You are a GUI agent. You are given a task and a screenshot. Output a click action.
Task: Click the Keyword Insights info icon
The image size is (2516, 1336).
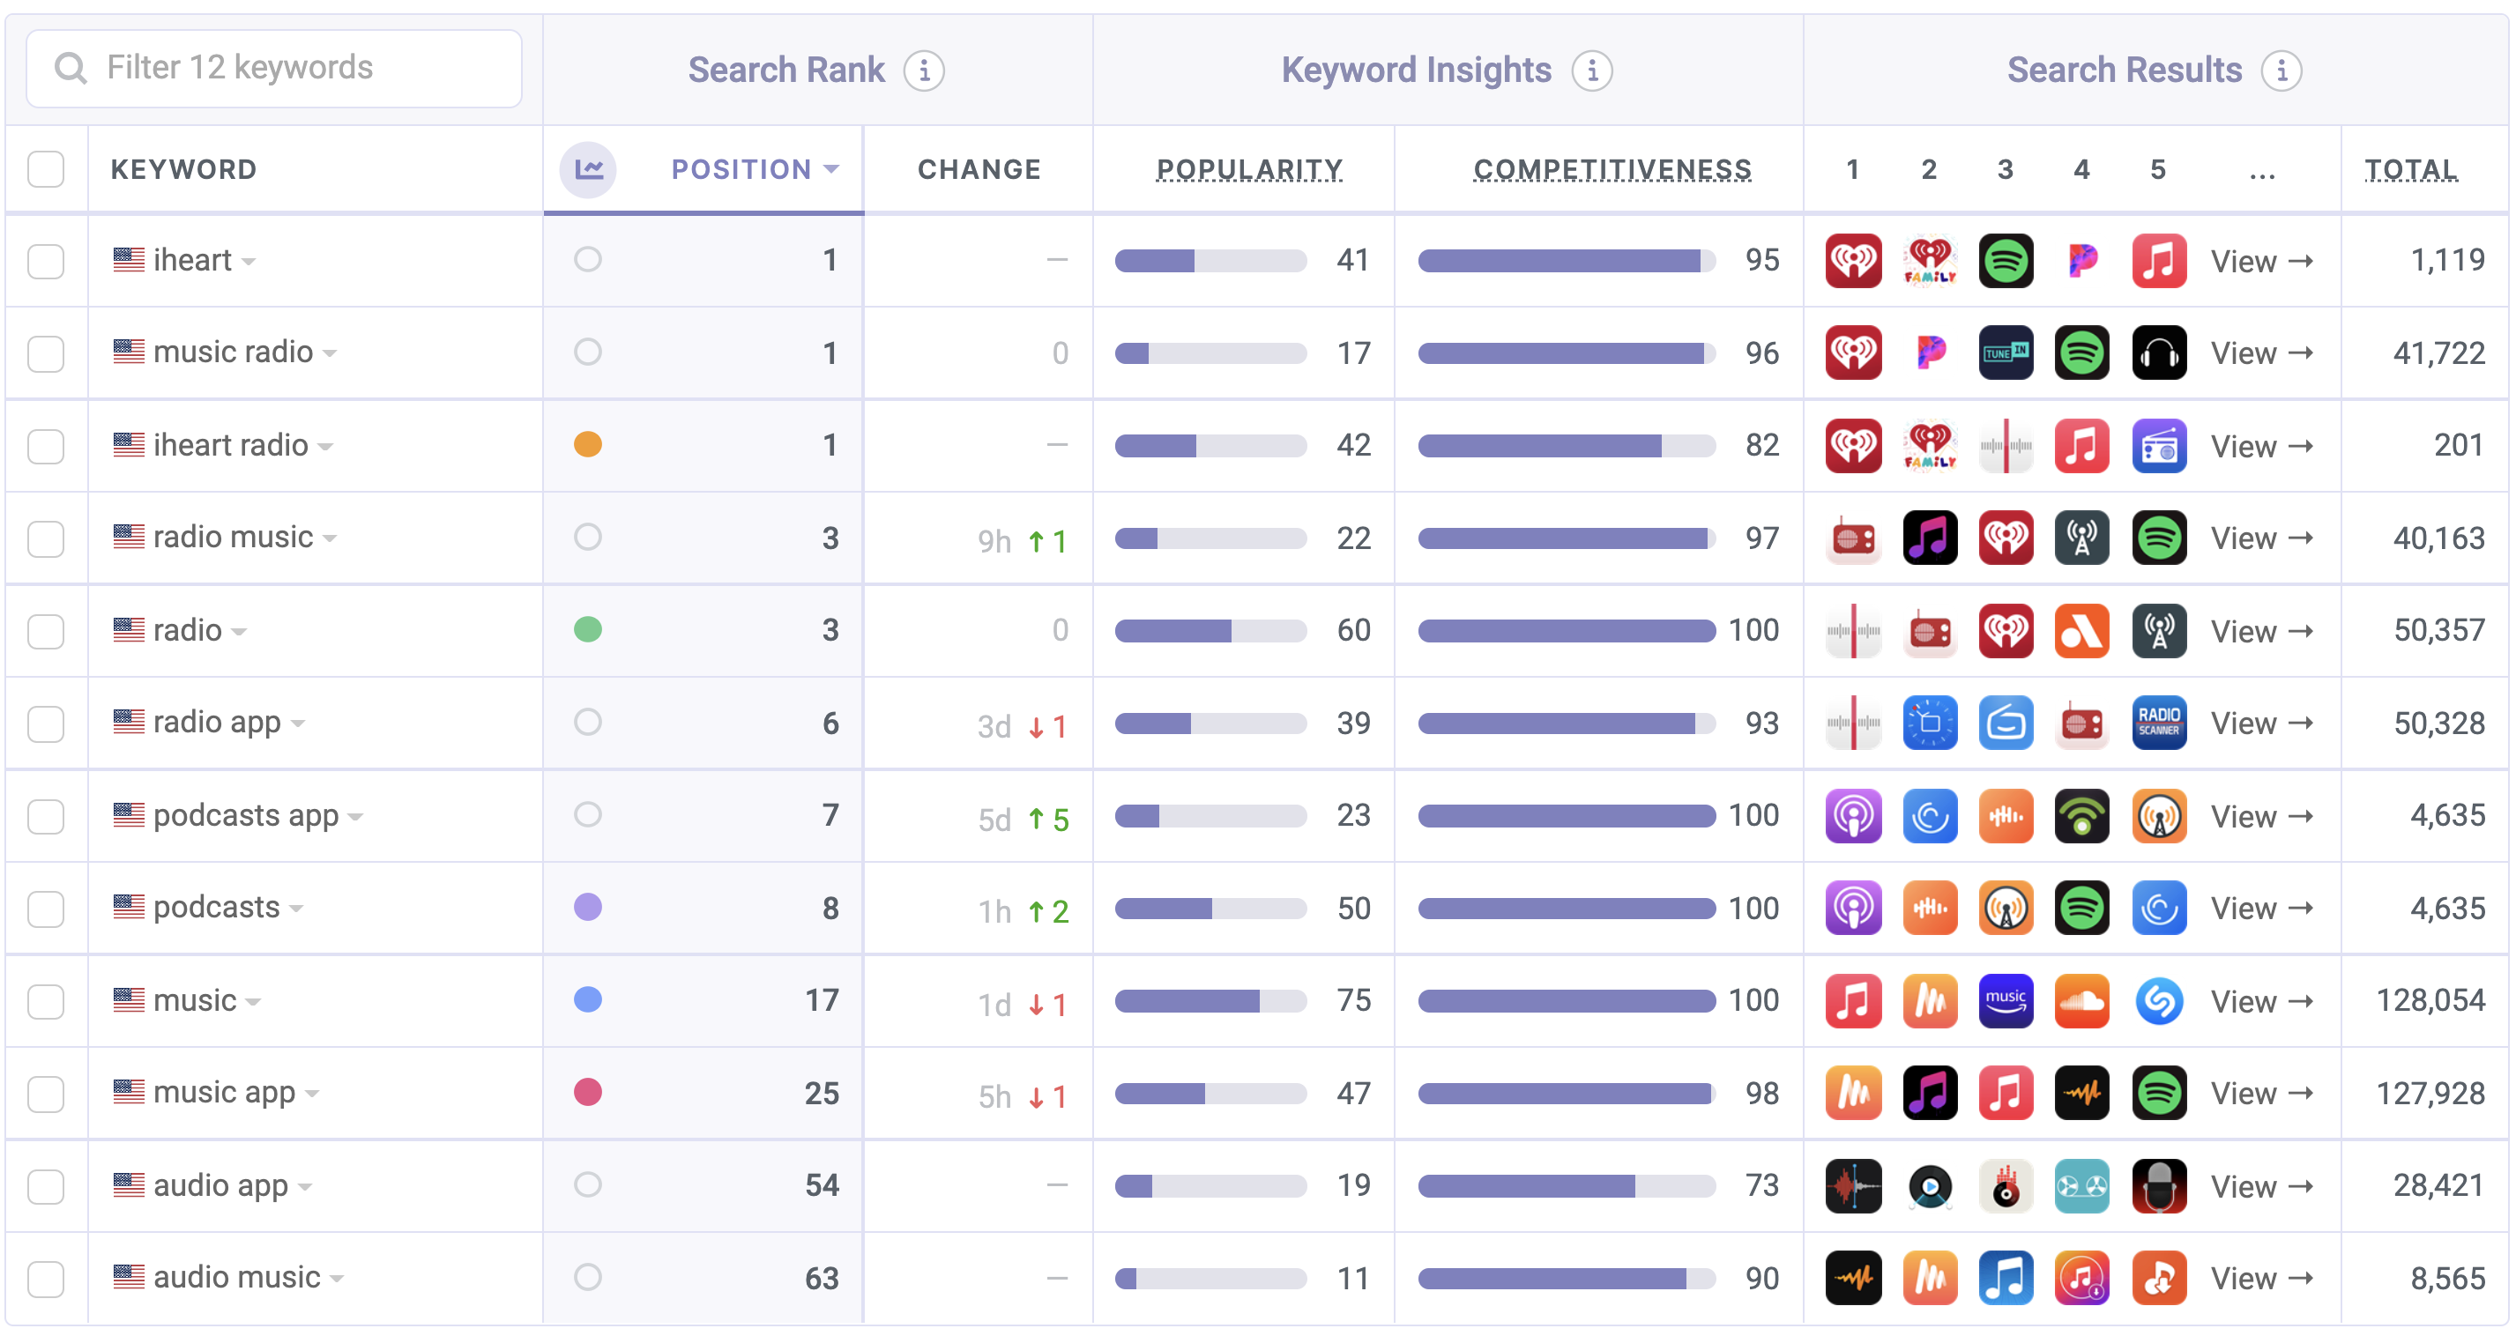(x=1591, y=71)
